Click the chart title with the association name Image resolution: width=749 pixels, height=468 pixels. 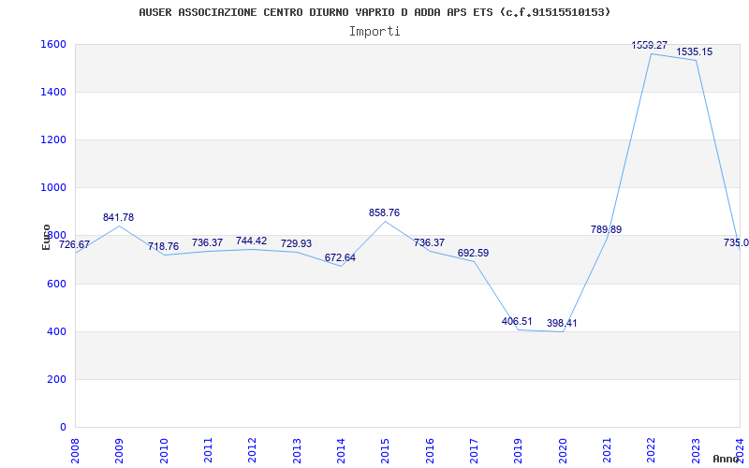point(374,12)
